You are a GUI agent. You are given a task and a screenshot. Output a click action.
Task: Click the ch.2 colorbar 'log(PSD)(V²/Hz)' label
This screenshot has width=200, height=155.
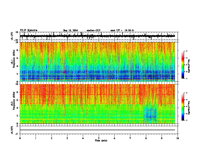coord(189,108)
